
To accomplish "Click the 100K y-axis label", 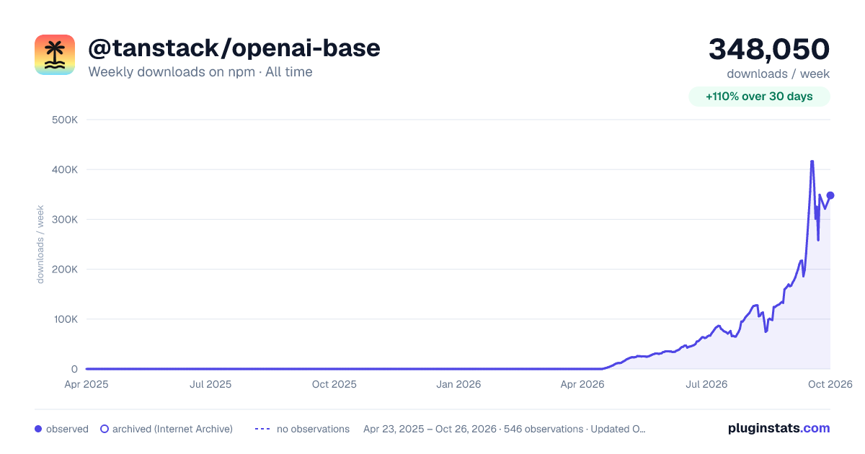I will click(65, 319).
